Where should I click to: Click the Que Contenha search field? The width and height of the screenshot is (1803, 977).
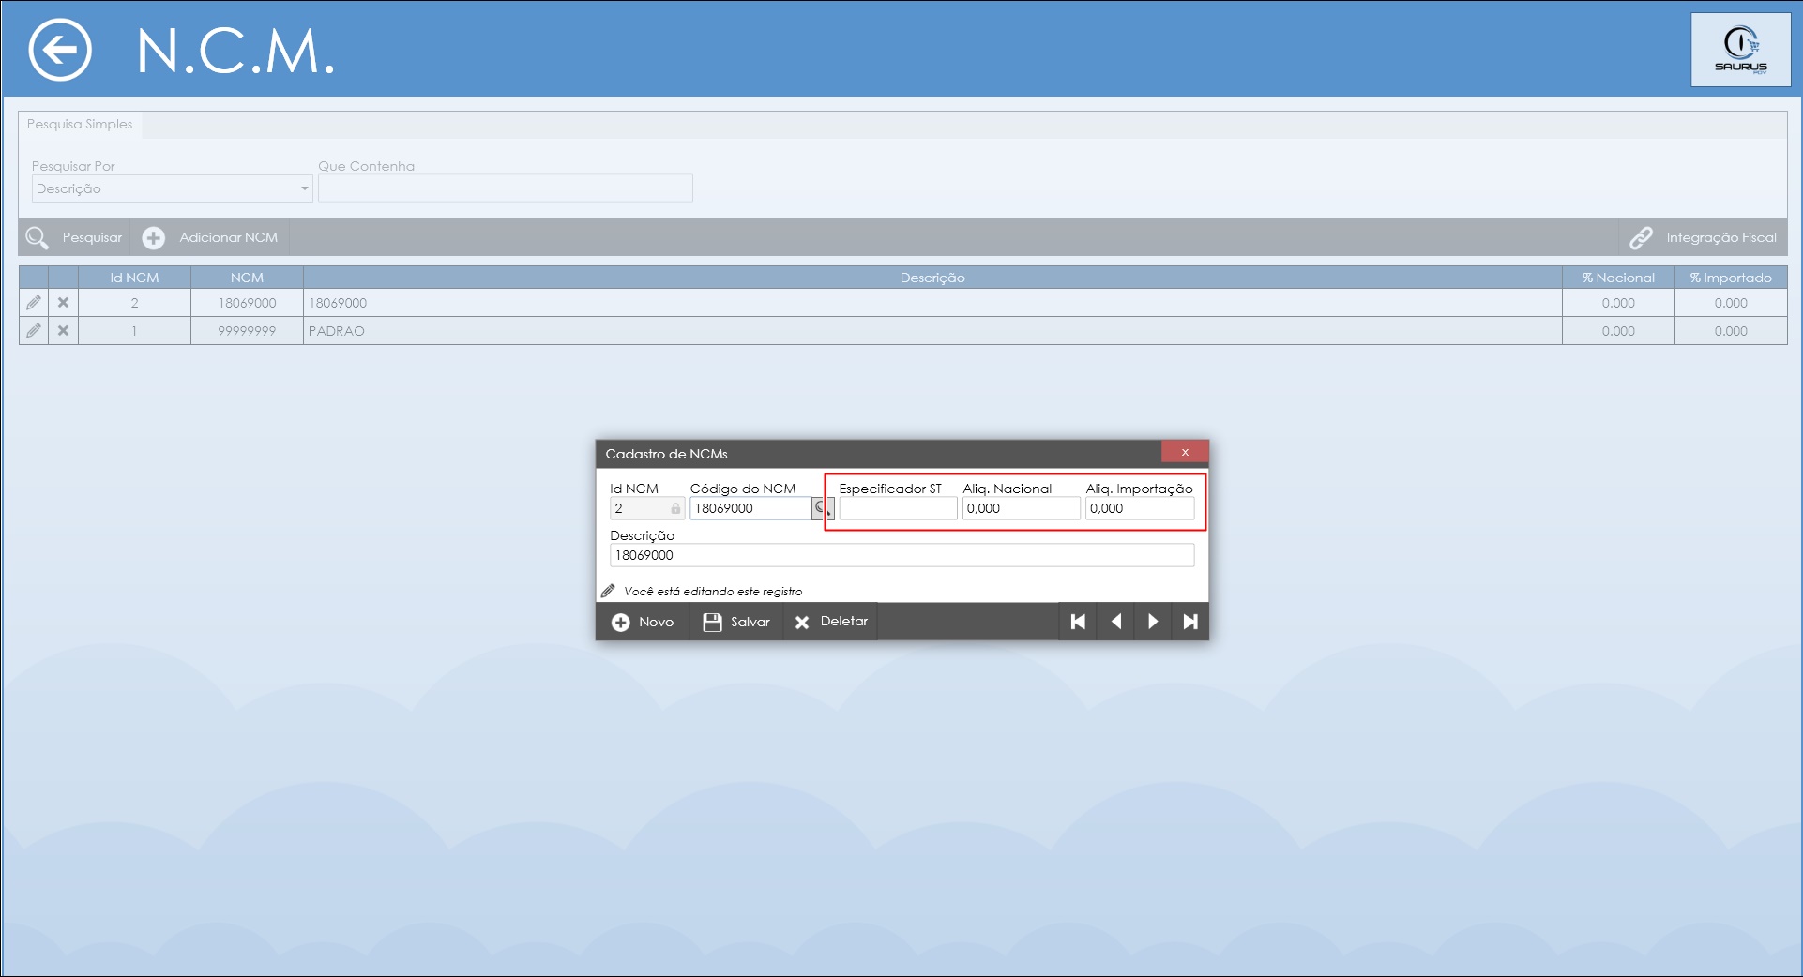point(506,188)
